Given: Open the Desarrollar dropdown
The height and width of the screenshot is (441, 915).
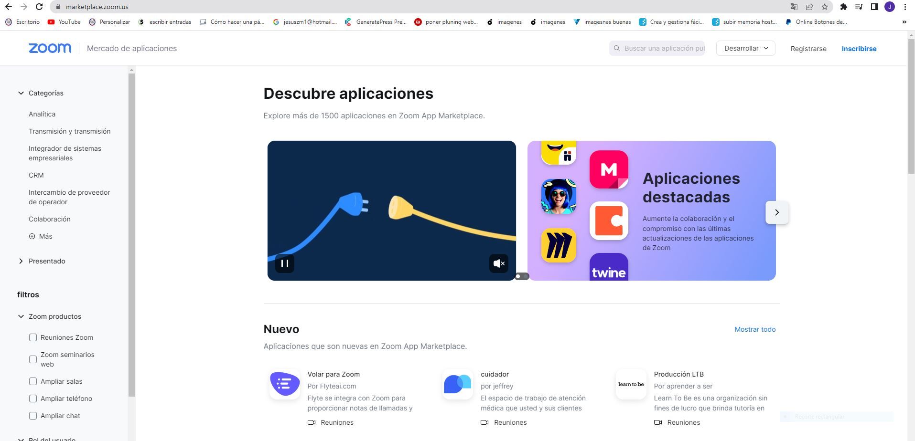Looking at the screenshot, I should (x=745, y=48).
